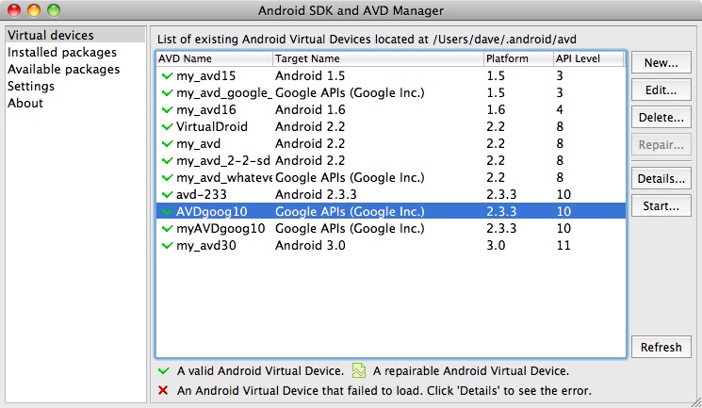The width and height of the screenshot is (702, 408).
Task: Click the checkmark icon next to my_avd30
Action: [x=167, y=246]
